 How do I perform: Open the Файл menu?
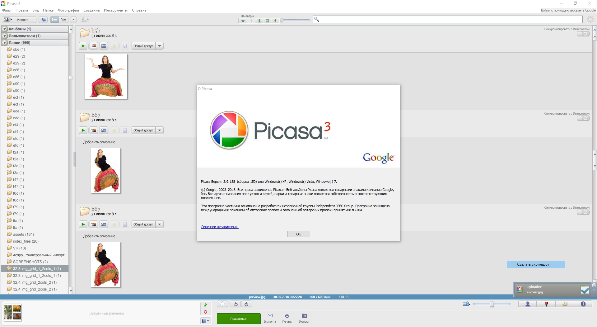[7, 10]
